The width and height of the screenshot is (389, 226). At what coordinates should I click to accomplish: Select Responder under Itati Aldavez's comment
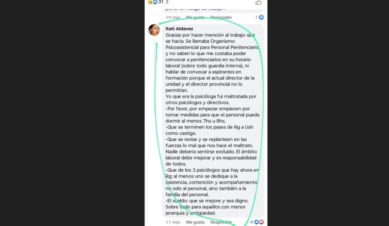click(221, 222)
